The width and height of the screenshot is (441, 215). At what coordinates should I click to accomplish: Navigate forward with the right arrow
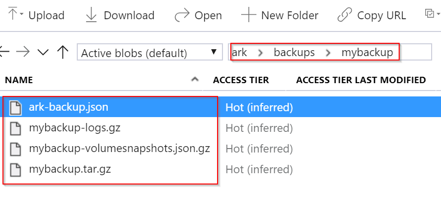pos(23,52)
